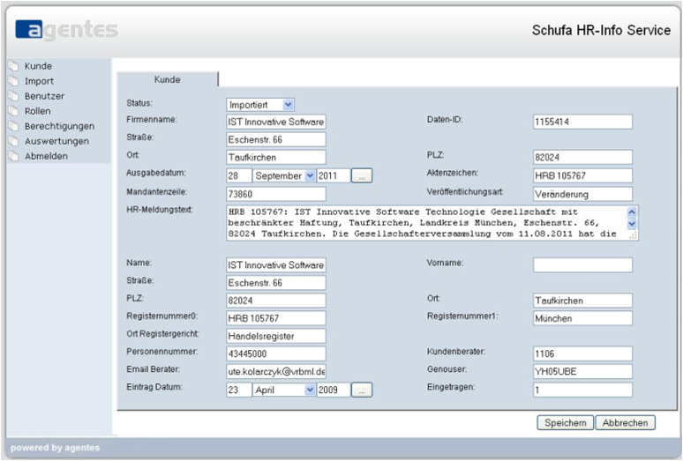Click the page icon beside Berechtigungen
Image resolution: width=683 pixels, height=461 pixels.
click(x=13, y=126)
